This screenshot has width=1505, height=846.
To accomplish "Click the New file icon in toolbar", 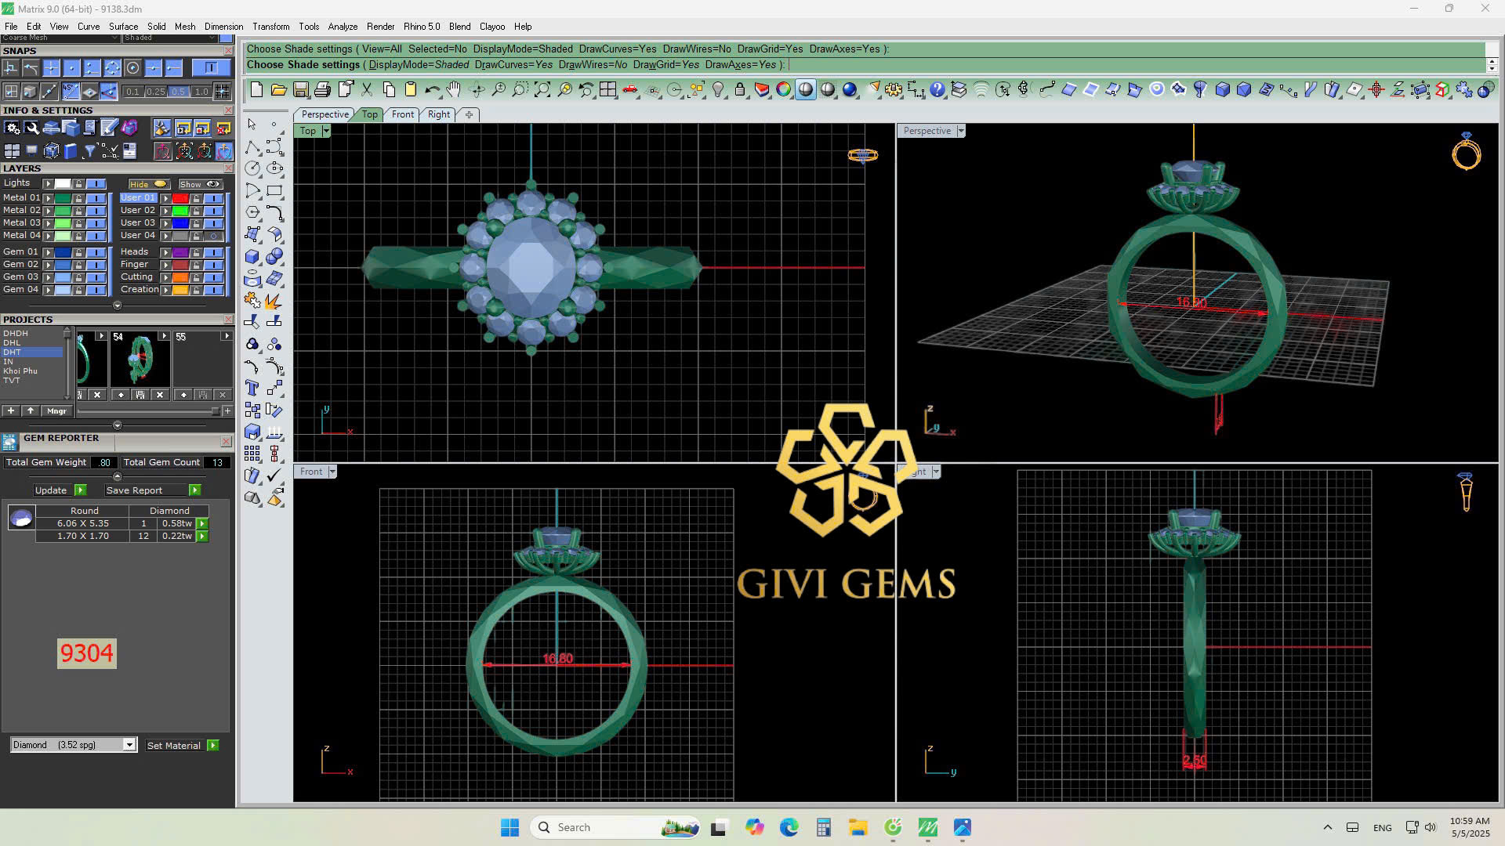I will point(256,90).
